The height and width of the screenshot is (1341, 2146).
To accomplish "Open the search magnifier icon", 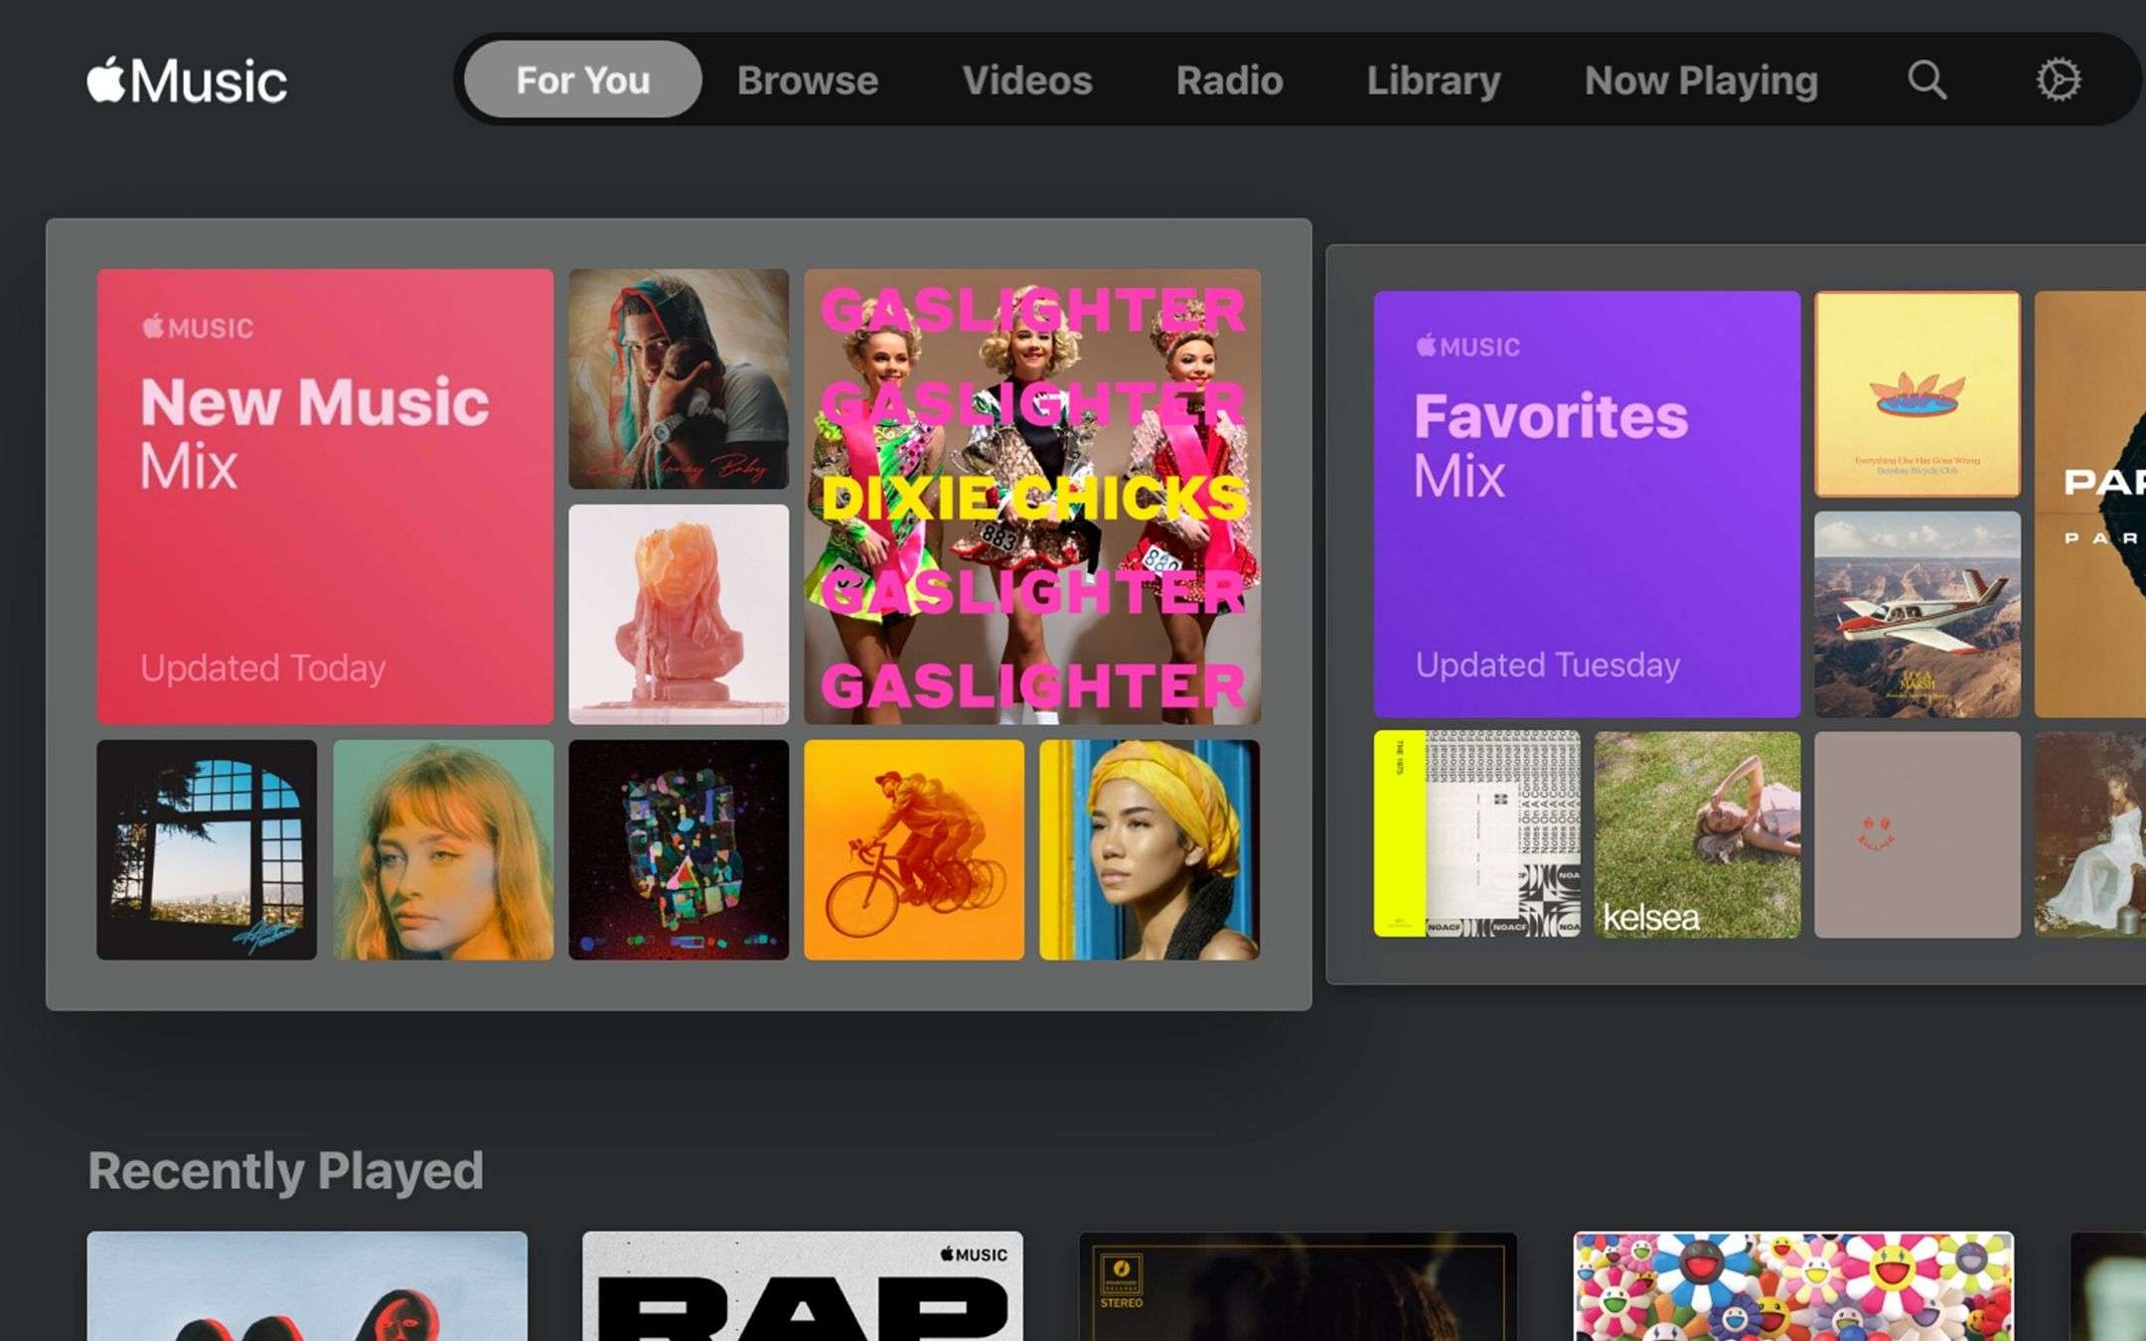I will point(1926,79).
